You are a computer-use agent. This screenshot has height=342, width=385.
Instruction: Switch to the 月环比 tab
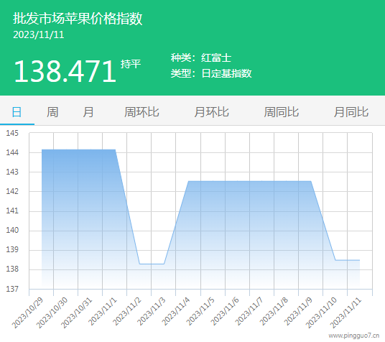click(x=211, y=112)
